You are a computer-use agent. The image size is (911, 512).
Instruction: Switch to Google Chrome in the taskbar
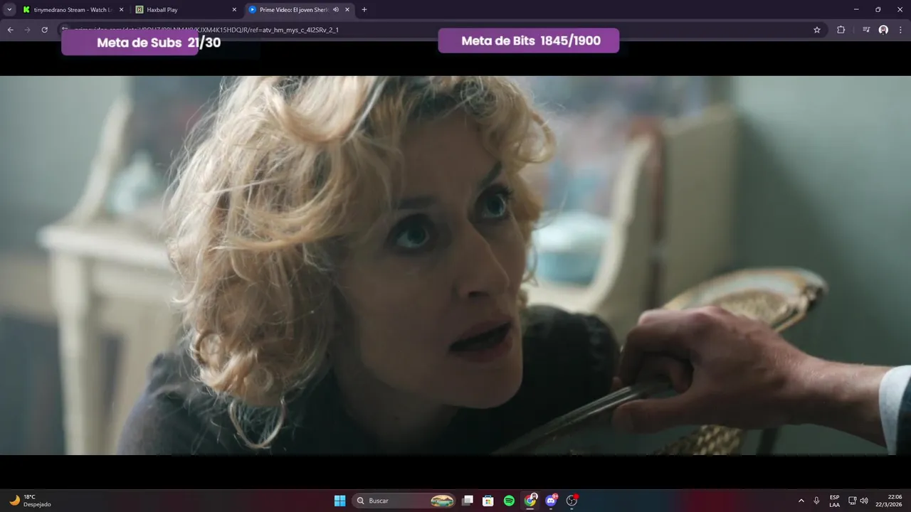(x=530, y=501)
